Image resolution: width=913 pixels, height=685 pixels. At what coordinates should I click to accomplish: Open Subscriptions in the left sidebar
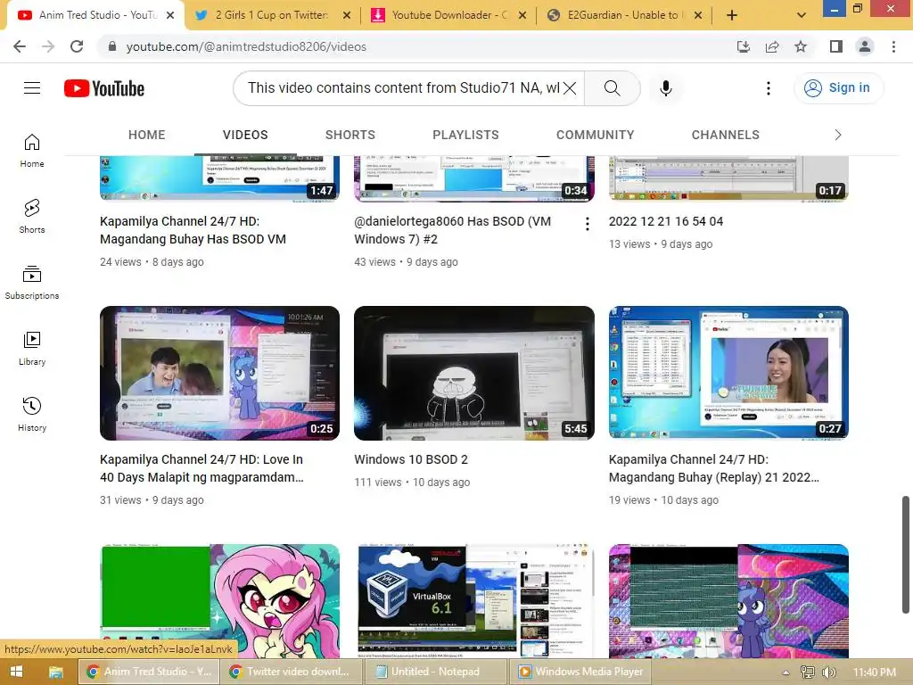32,283
